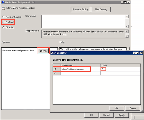Click the Value column header
The height and width of the screenshot is (120, 144).
(x=120, y=66)
